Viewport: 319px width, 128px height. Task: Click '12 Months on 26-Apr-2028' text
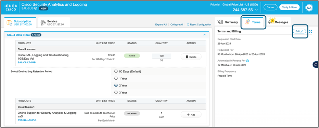[232, 65]
